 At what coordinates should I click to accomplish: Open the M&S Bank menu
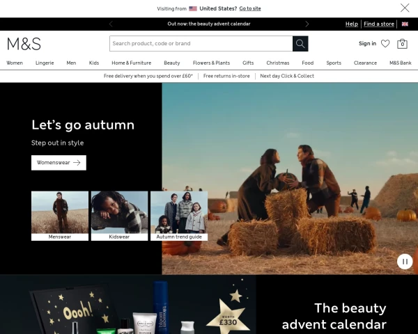(401, 63)
